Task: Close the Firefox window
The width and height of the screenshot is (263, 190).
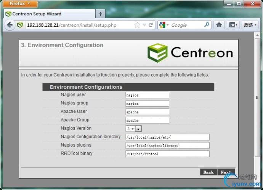Action: click(252, 4)
